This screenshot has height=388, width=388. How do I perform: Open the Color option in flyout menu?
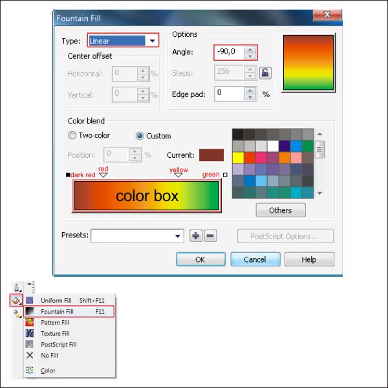tap(48, 371)
